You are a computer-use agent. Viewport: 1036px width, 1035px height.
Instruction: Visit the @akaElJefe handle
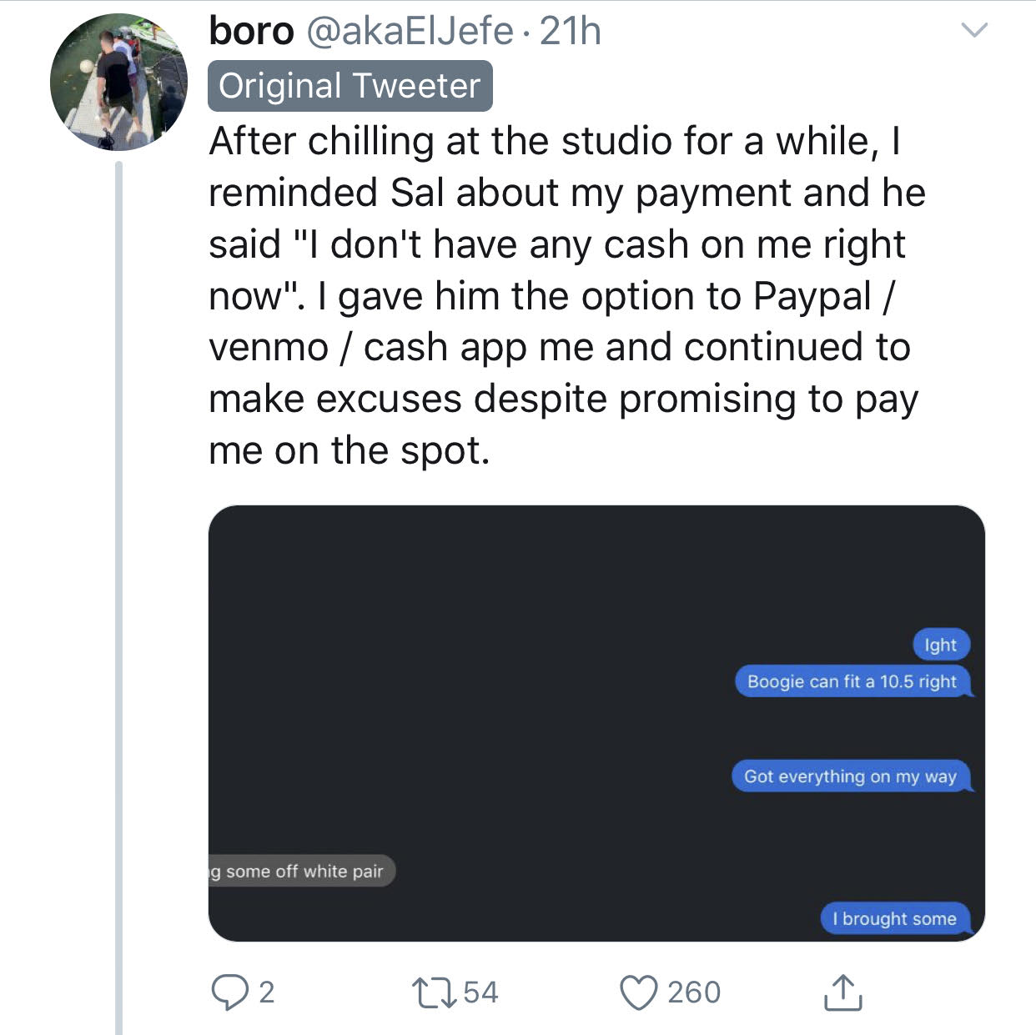pyautogui.click(x=410, y=32)
